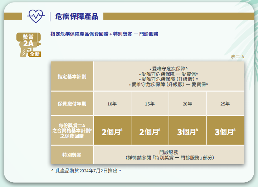Select the heading 危疾保障產品
The image size is (258, 187).
click(77, 16)
